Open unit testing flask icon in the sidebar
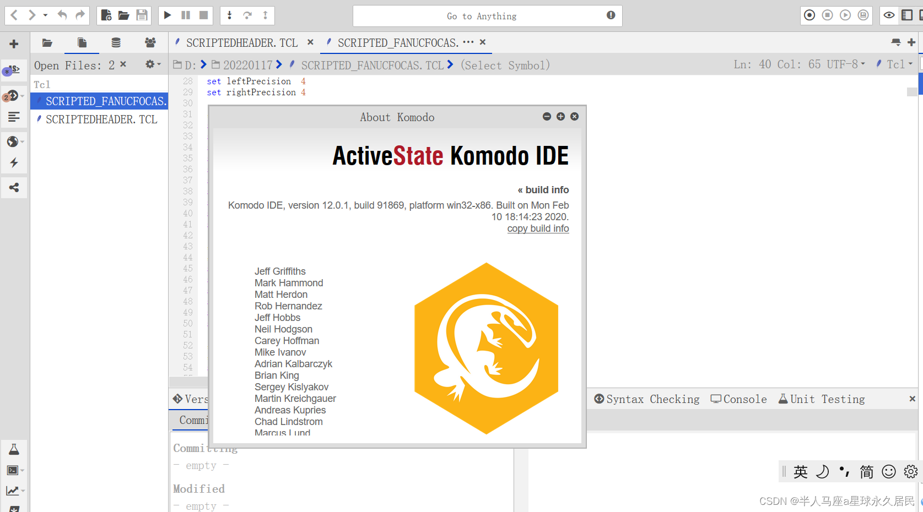Viewport: 923px width, 512px height. tap(14, 449)
